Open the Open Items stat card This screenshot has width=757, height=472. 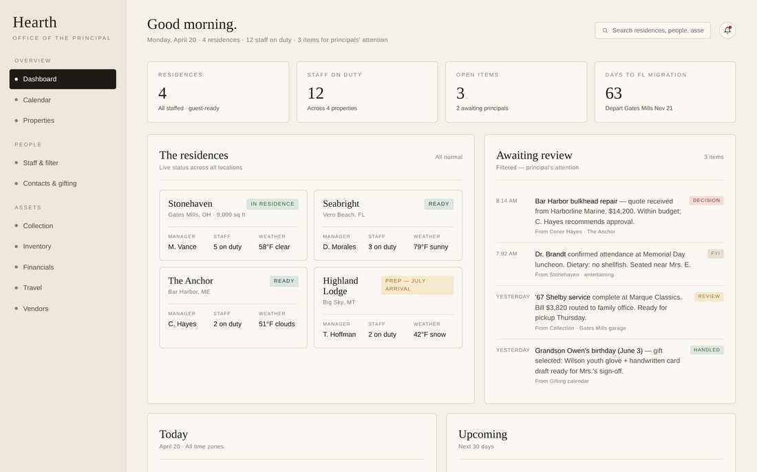pos(516,92)
